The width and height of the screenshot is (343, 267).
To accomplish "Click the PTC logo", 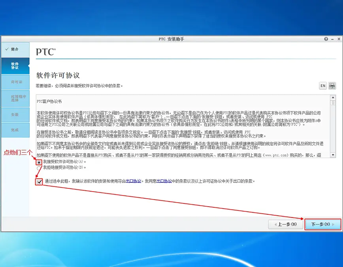I will [x=46, y=52].
